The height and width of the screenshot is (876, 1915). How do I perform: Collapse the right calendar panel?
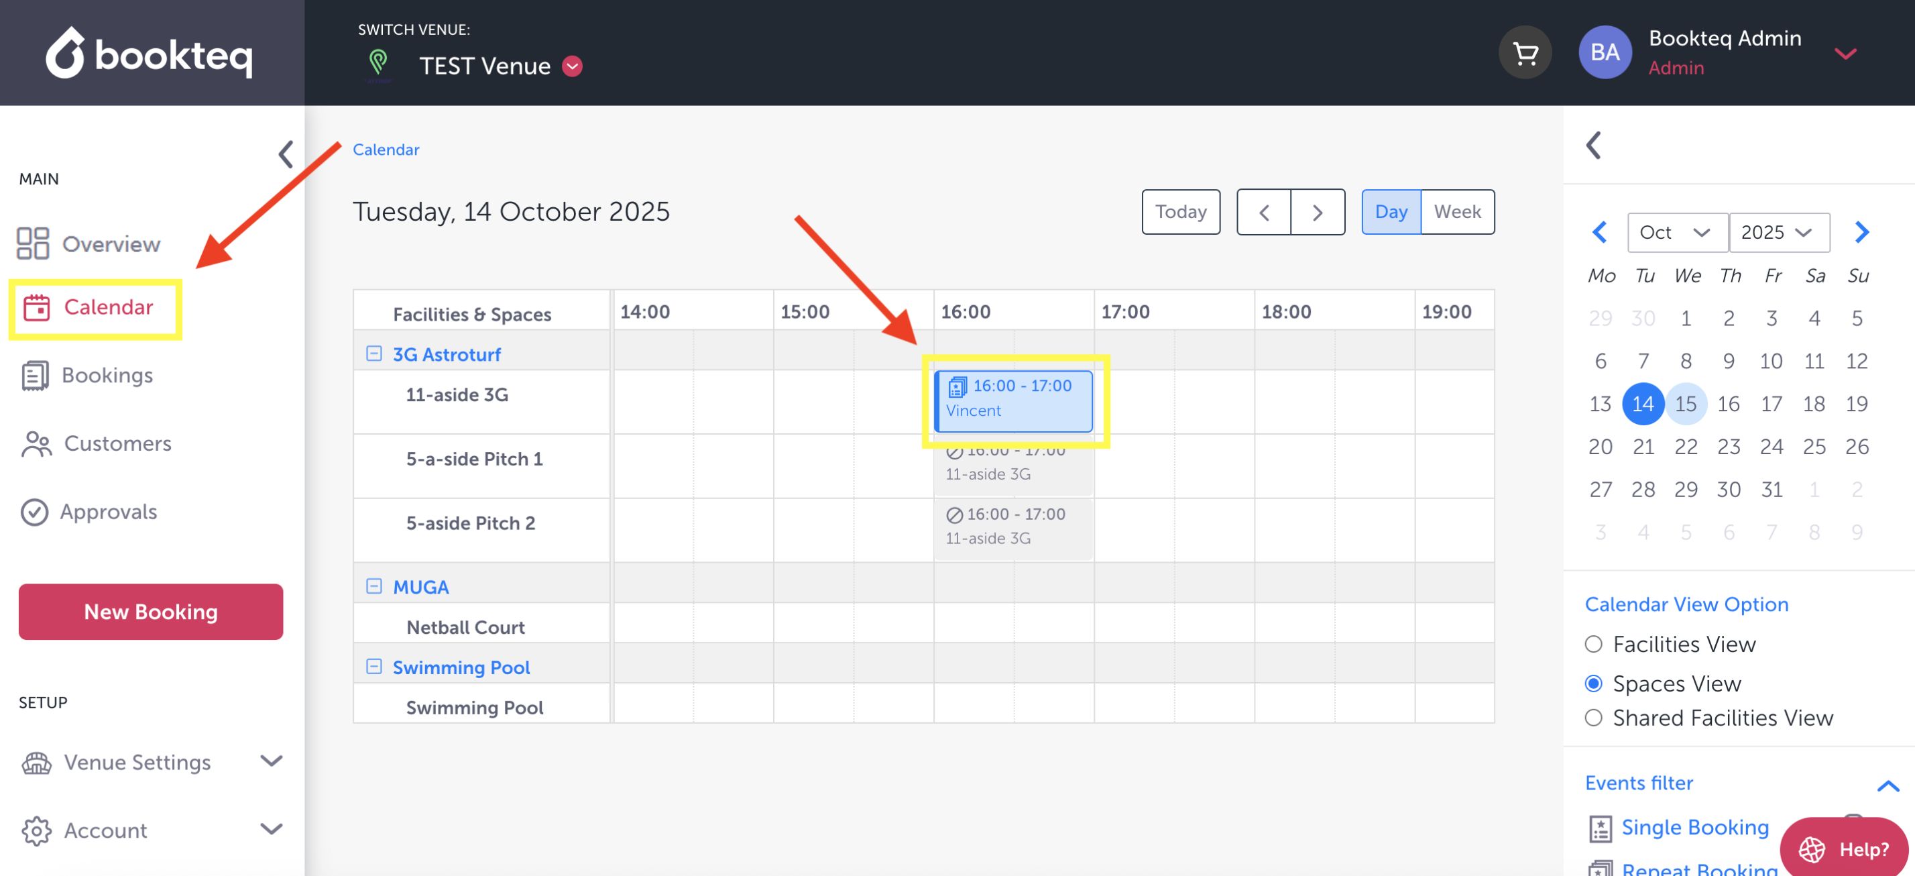pyautogui.click(x=1593, y=145)
